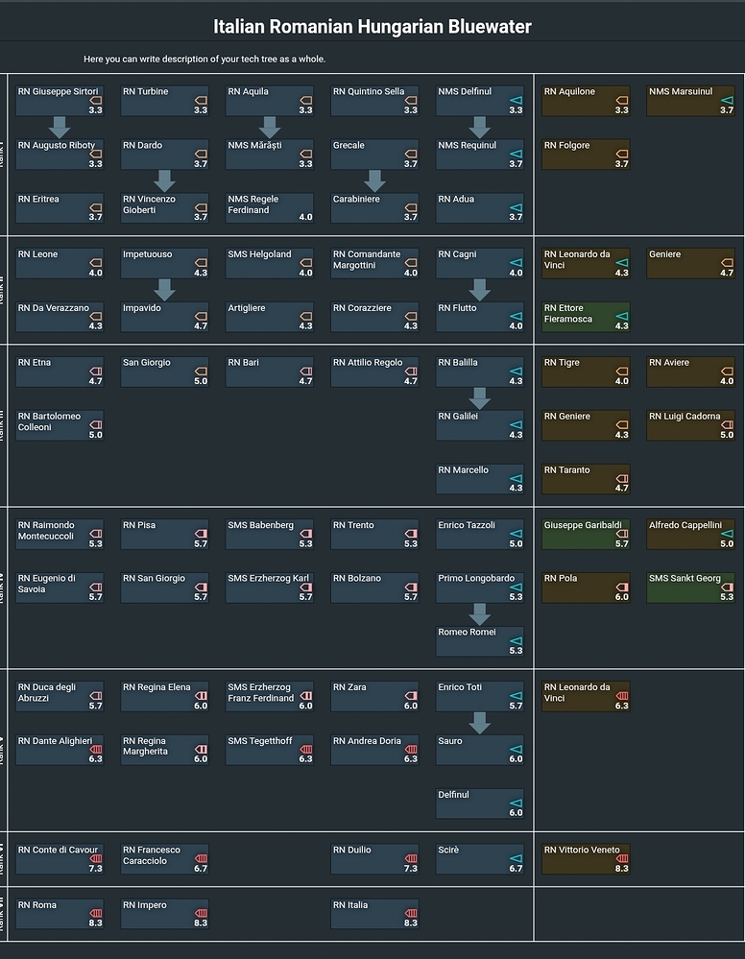The image size is (745, 959).
Task: Open the SMS Sankt Georg vehicle card
Action: point(690,588)
